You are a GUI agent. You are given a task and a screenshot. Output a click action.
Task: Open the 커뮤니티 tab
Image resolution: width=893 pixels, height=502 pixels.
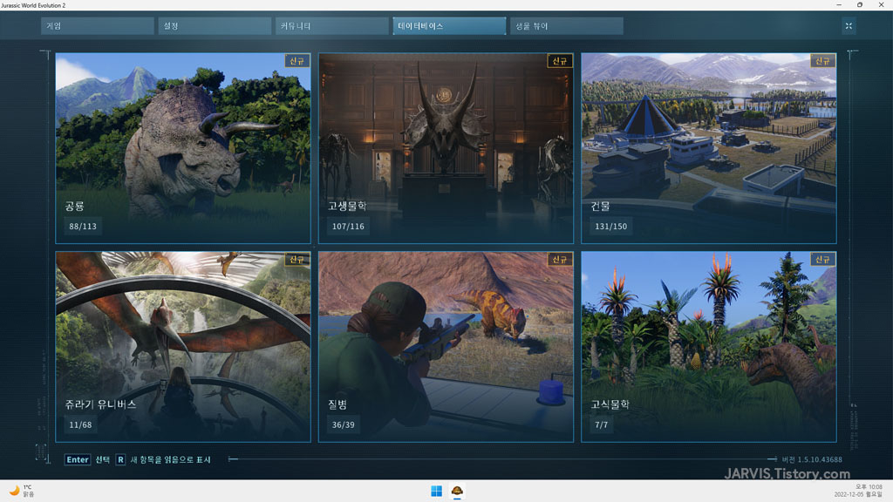click(x=332, y=25)
